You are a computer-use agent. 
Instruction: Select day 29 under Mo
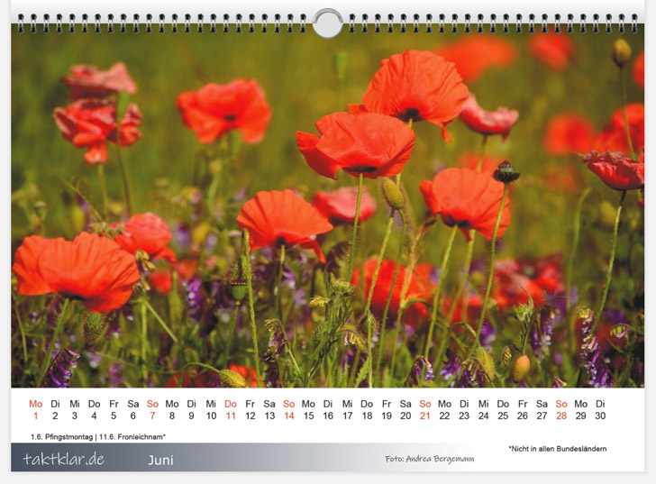580,416
